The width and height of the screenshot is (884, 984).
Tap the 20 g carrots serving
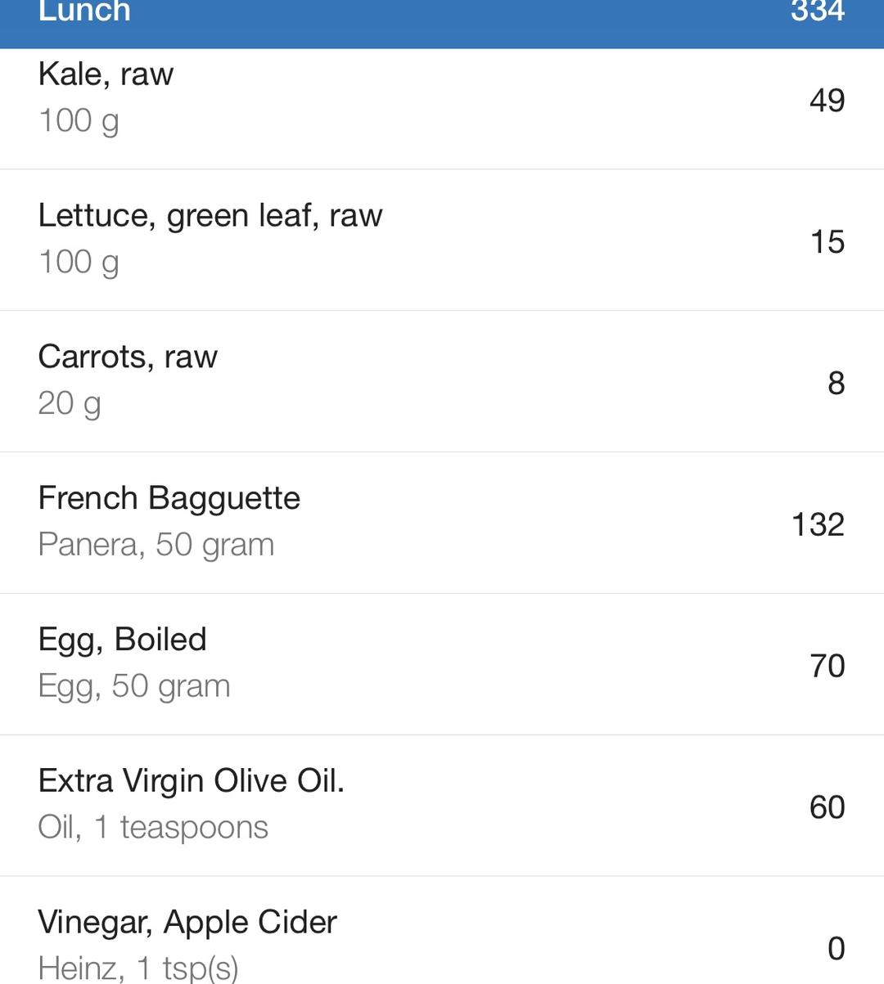pos(70,404)
